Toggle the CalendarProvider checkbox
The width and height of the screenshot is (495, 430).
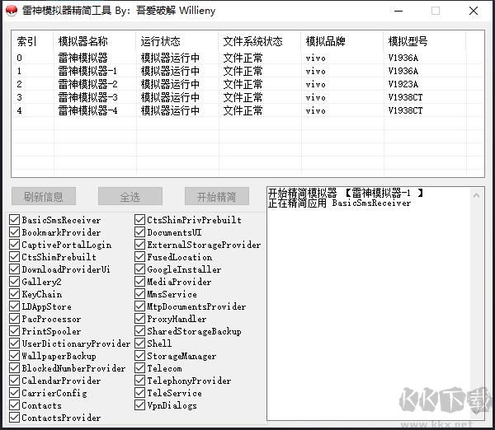pyautogui.click(x=14, y=381)
